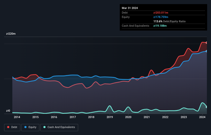The width and height of the screenshot is (211, 135).
Task: Click the 2016 x-axis label
Action: [54, 117]
